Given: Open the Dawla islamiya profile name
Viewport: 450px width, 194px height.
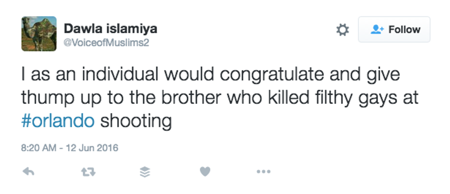Looking at the screenshot, I should click(110, 29).
